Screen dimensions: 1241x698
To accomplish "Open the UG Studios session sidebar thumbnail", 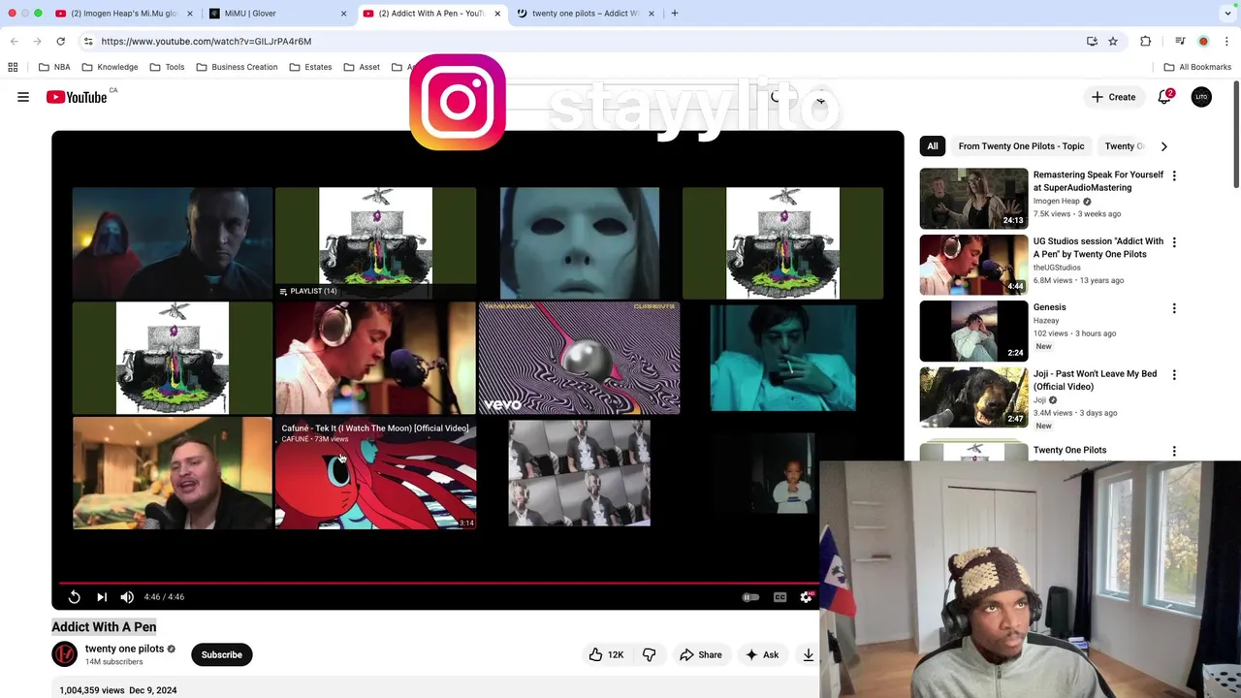I will 973,265.
